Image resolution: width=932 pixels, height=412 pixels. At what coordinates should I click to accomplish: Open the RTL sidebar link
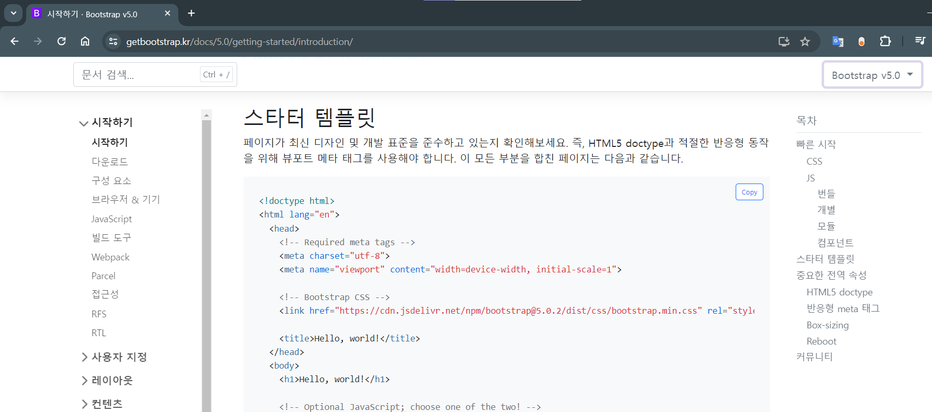98,333
